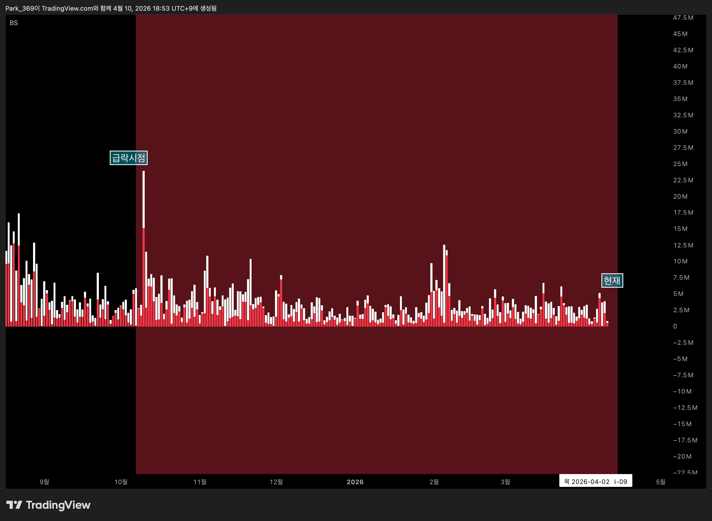Click the 5월 time axis label
The height and width of the screenshot is (521, 712).
(x=661, y=482)
